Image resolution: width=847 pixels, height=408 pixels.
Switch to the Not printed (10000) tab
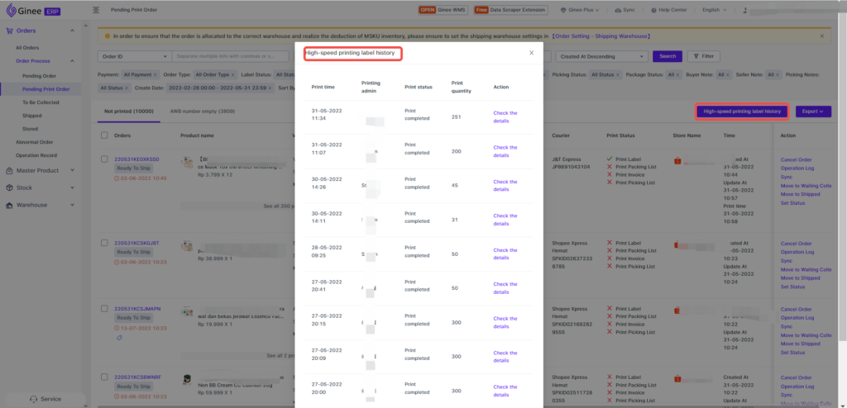[128, 111]
